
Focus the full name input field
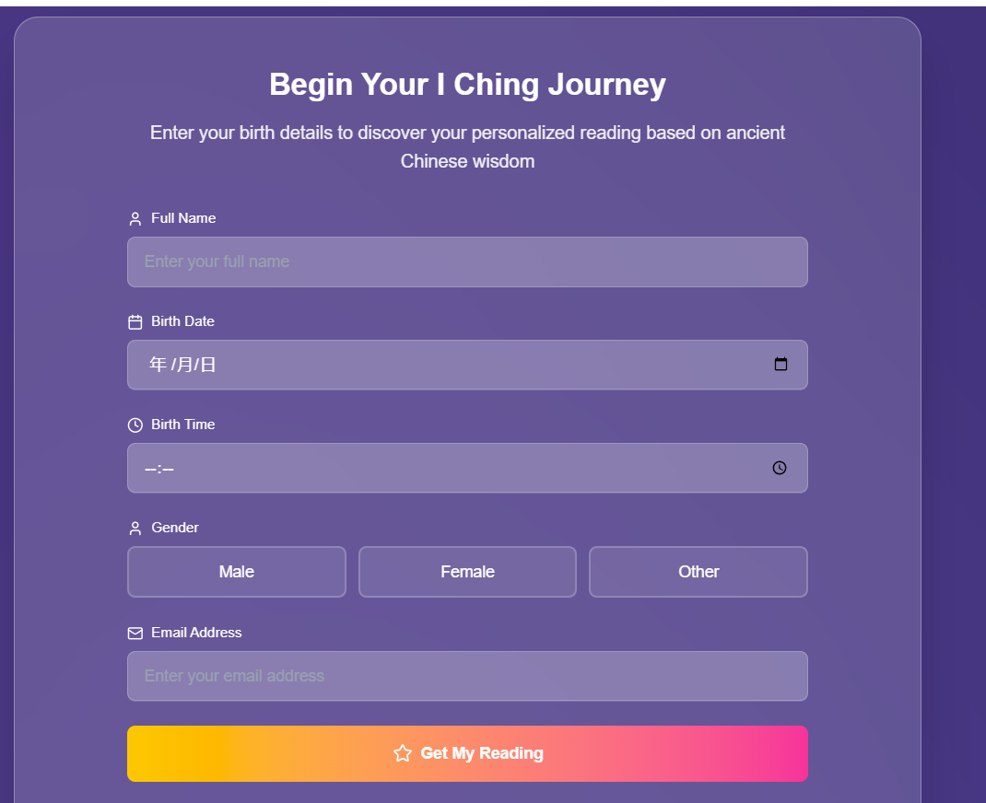[467, 262]
